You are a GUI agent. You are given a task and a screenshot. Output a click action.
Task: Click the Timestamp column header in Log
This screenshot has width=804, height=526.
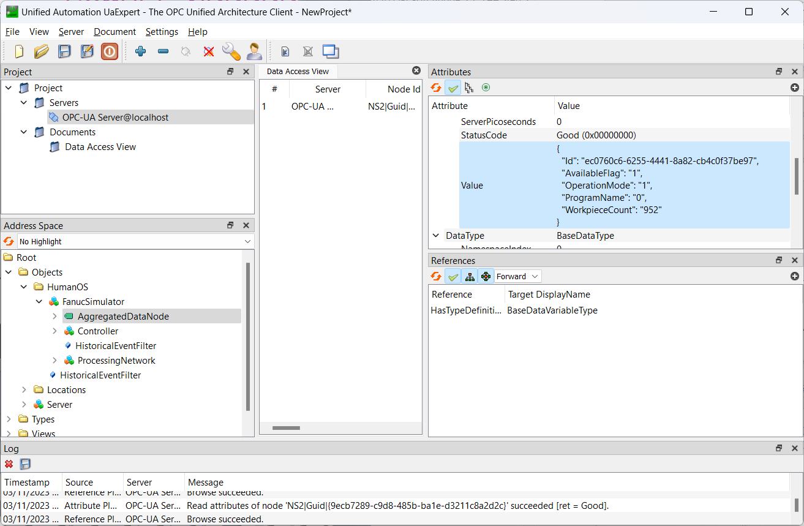point(32,482)
